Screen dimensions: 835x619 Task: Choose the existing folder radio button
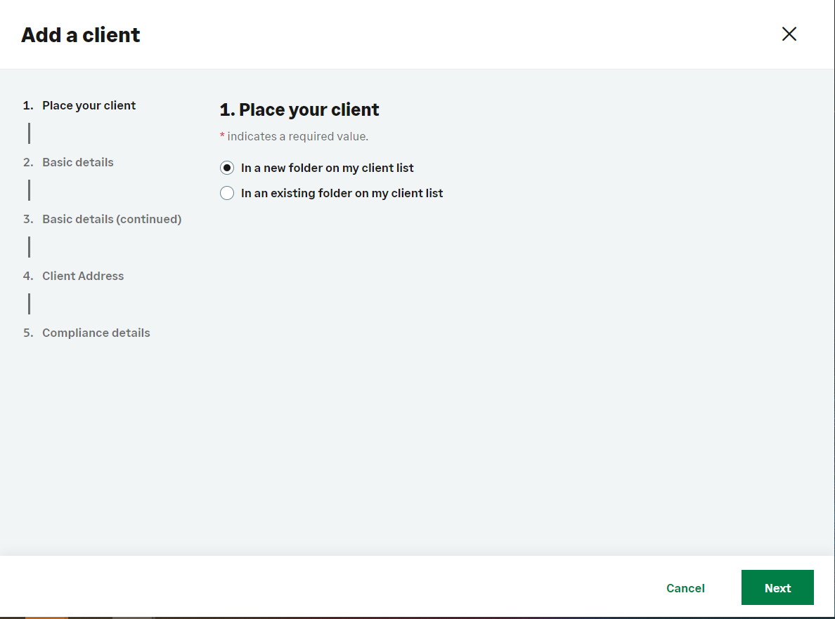227,193
